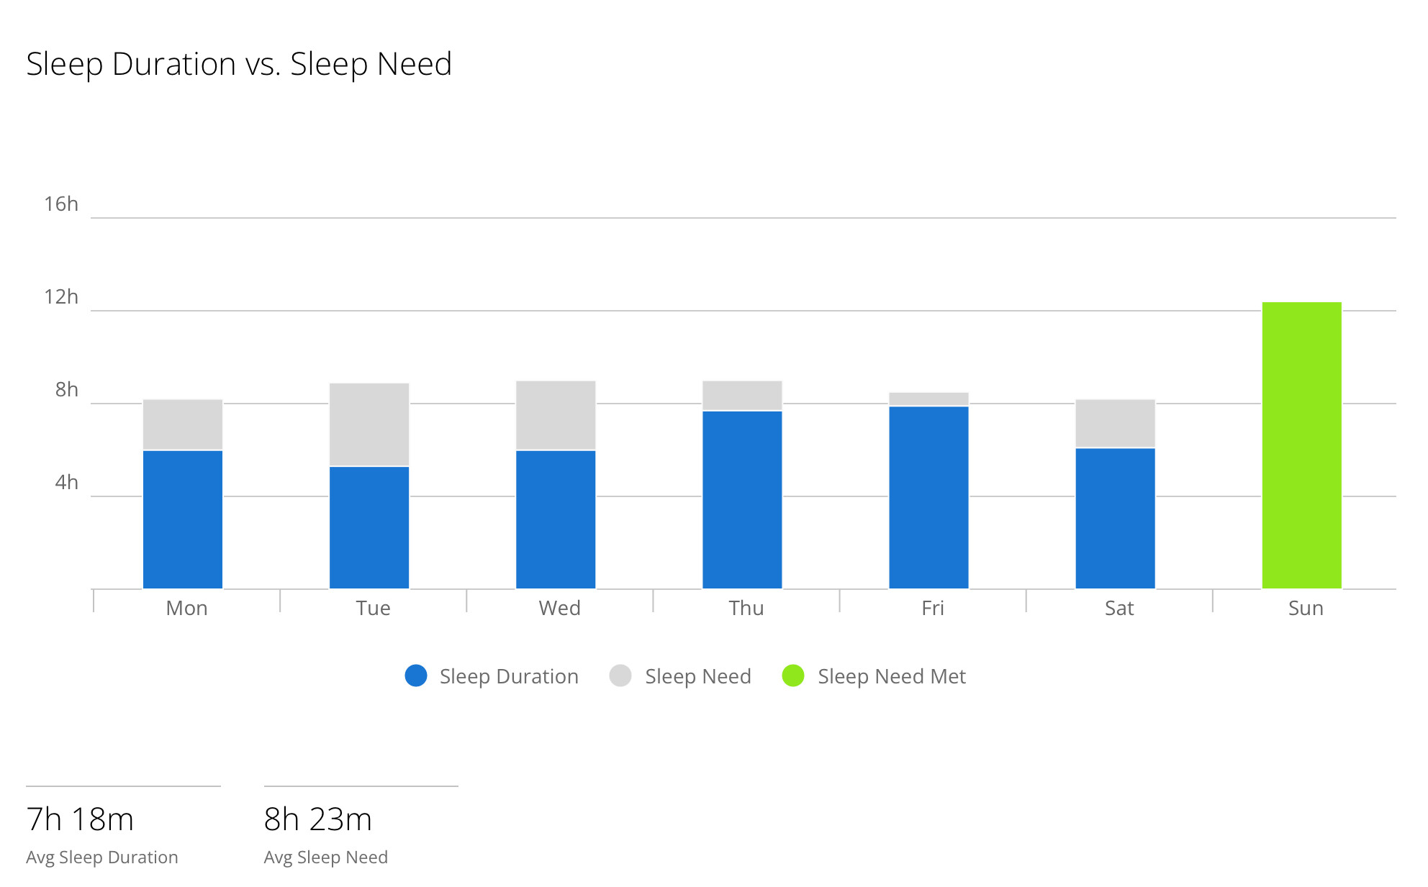Click the Mon x-axis label
The image size is (1428, 887).
tap(186, 609)
